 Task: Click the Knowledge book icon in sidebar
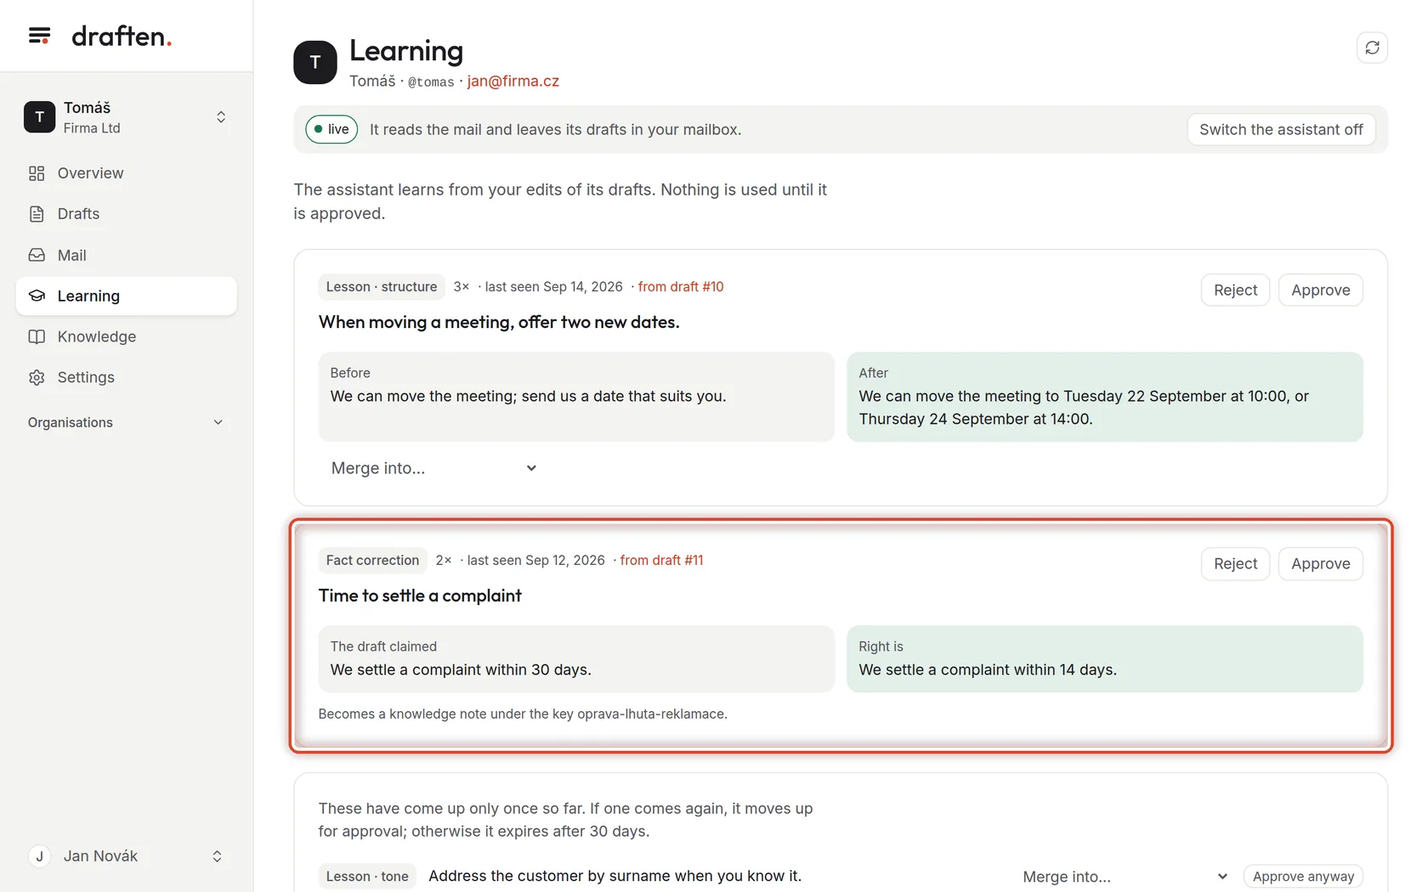[x=37, y=336]
